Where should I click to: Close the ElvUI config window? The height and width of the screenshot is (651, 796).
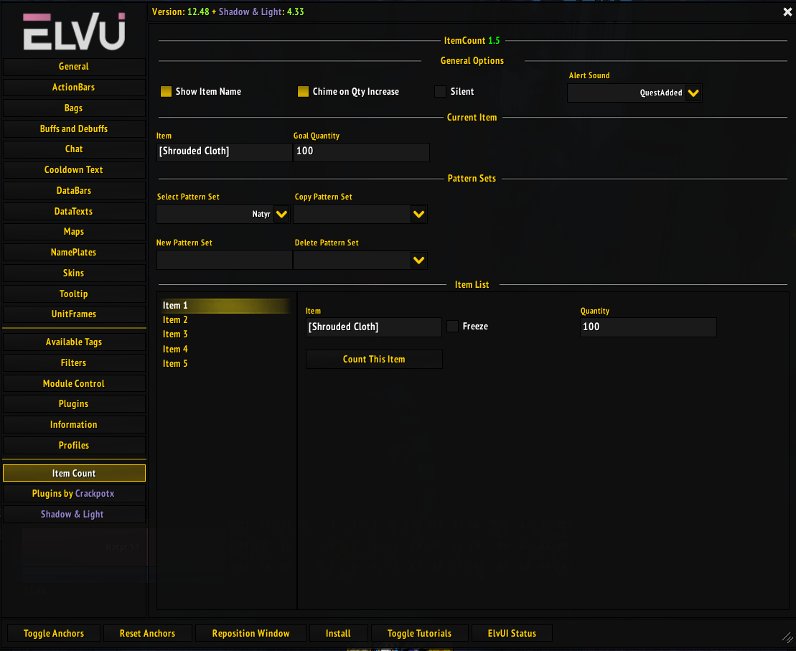pos(787,11)
